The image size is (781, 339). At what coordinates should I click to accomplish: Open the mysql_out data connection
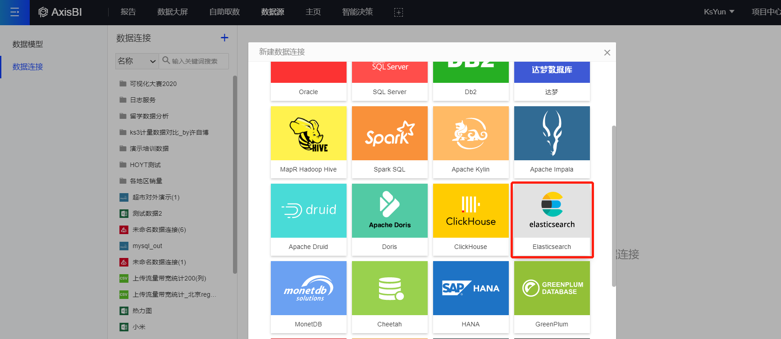[x=147, y=246]
